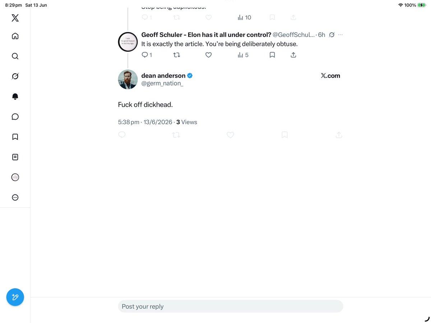Open repost options on dean anderson's post
431x323 pixels.
176,135
